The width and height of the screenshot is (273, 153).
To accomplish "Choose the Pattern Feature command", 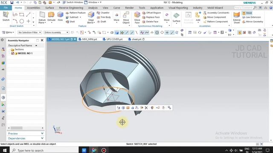I will (76, 13).
